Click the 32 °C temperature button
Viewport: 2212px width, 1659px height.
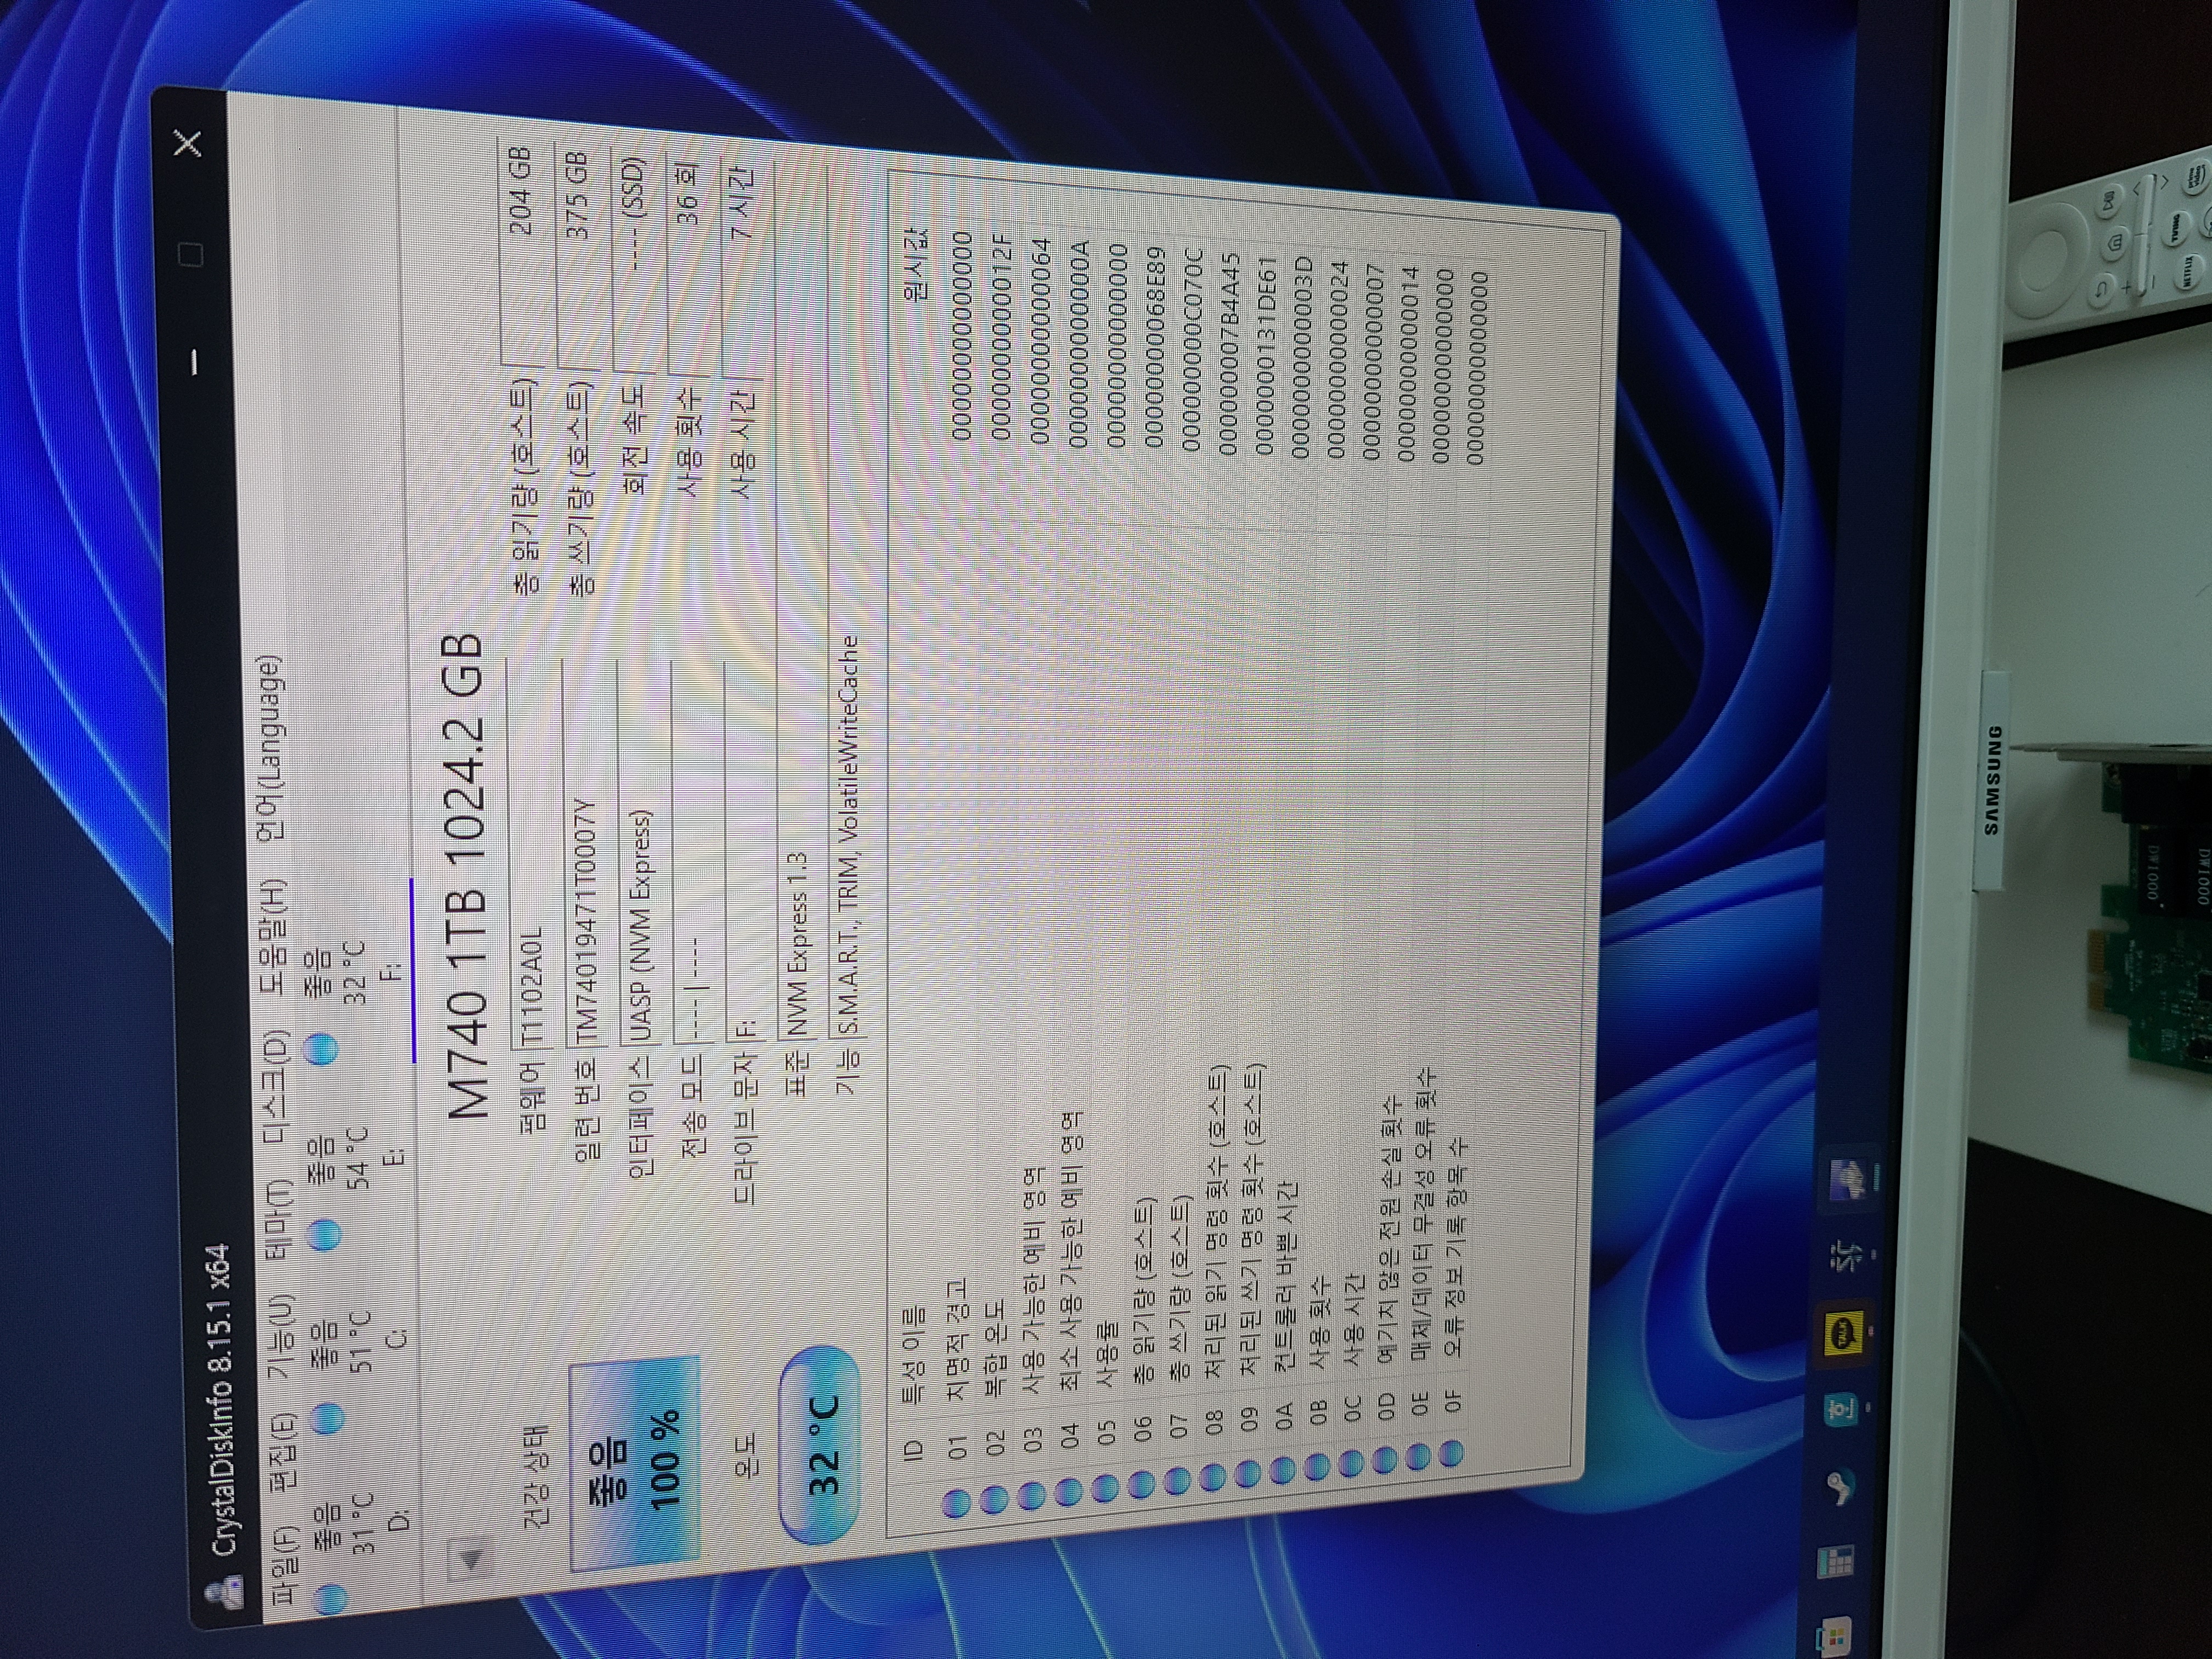coord(821,1444)
